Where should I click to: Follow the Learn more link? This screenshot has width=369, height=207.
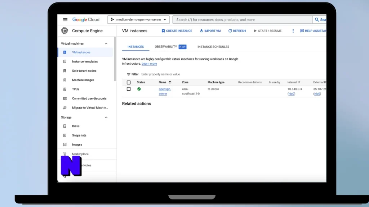(149, 64)
